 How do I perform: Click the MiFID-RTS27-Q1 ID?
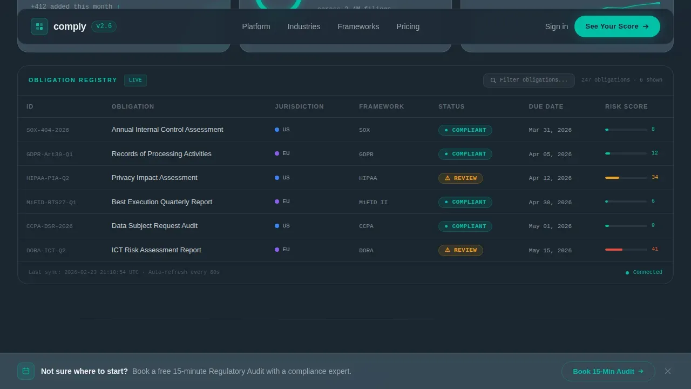click(x=51, y=203)
